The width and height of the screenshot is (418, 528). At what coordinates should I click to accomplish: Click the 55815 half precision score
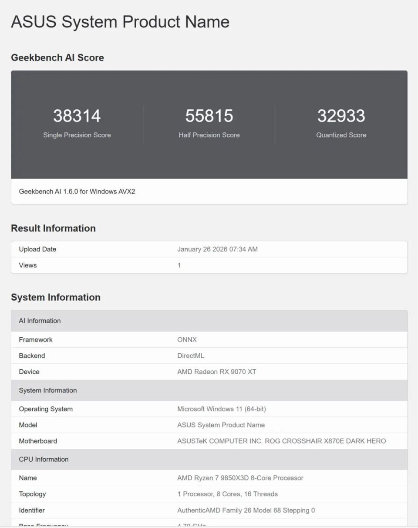(x=209, y=116)
